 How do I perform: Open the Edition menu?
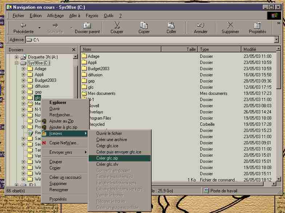(x=36, y=16)
